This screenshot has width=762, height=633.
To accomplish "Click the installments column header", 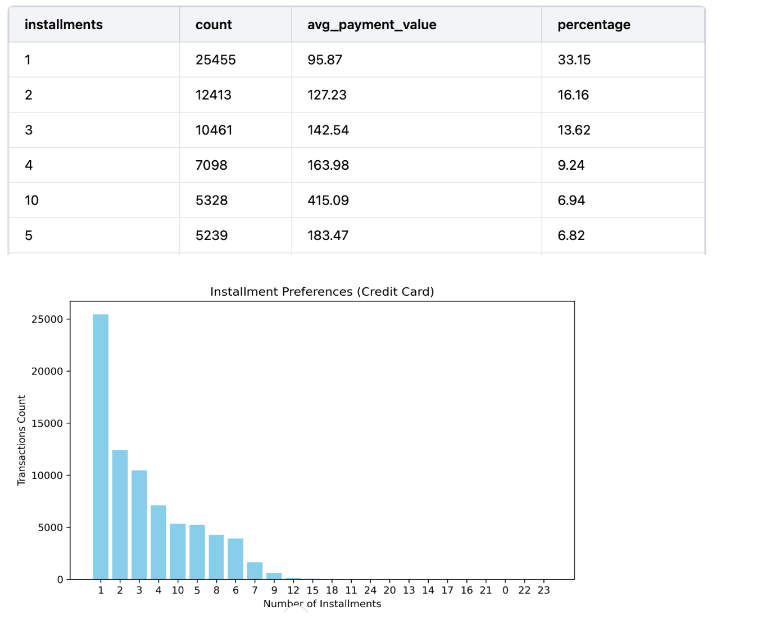I will (63, 25).
